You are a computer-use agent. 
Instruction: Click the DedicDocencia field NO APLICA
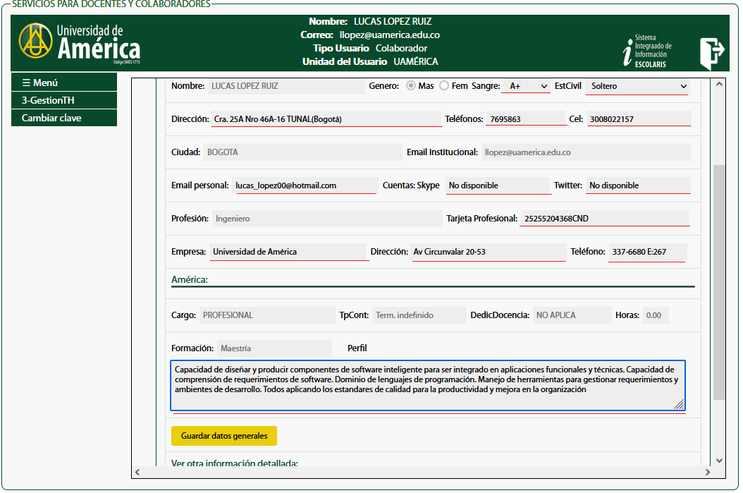point(572,315)
